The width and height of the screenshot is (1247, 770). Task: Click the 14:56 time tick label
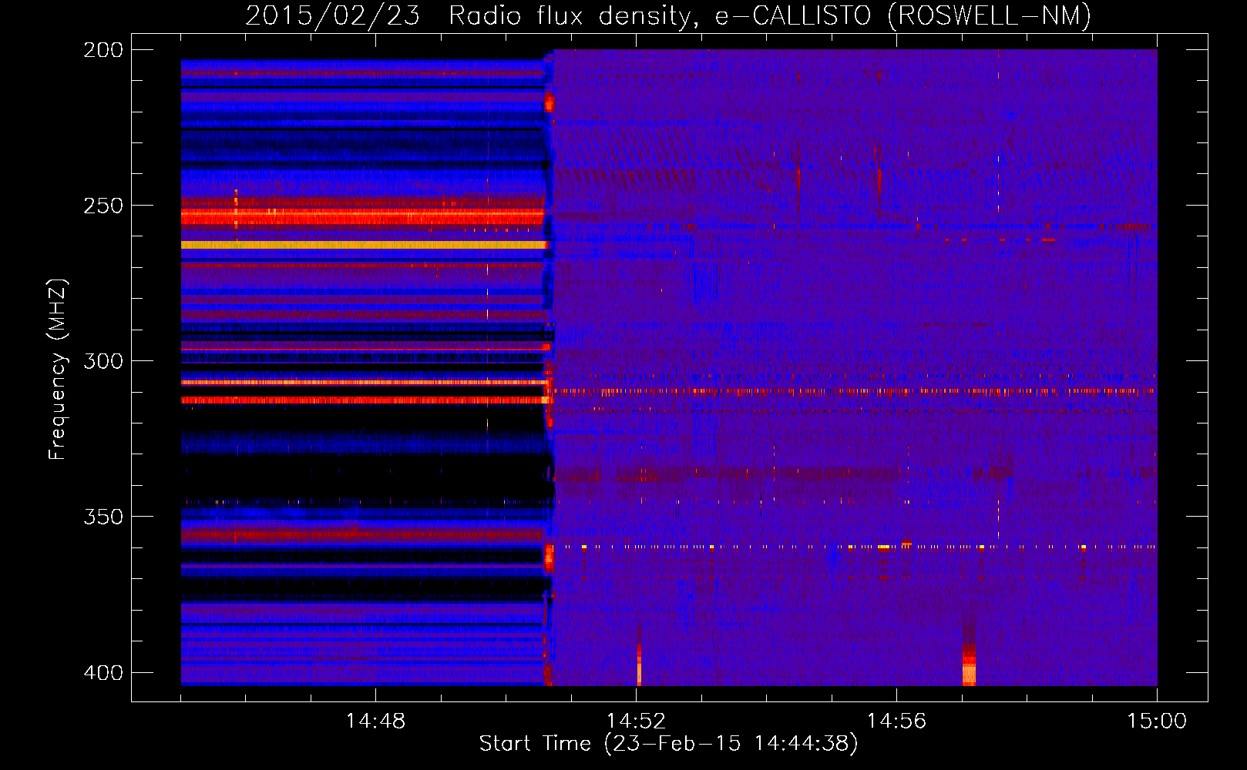coord(896,721)
